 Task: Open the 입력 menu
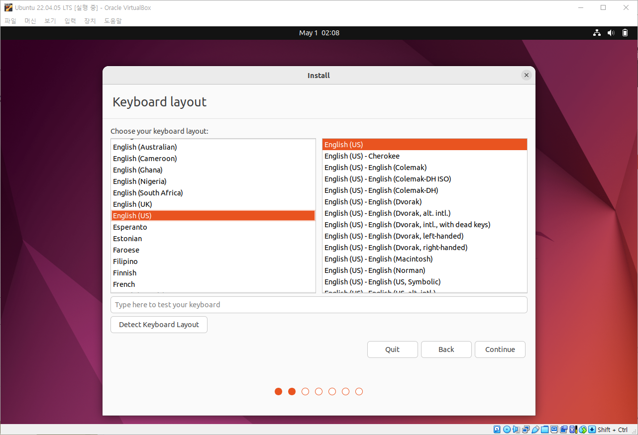point(70,21)
